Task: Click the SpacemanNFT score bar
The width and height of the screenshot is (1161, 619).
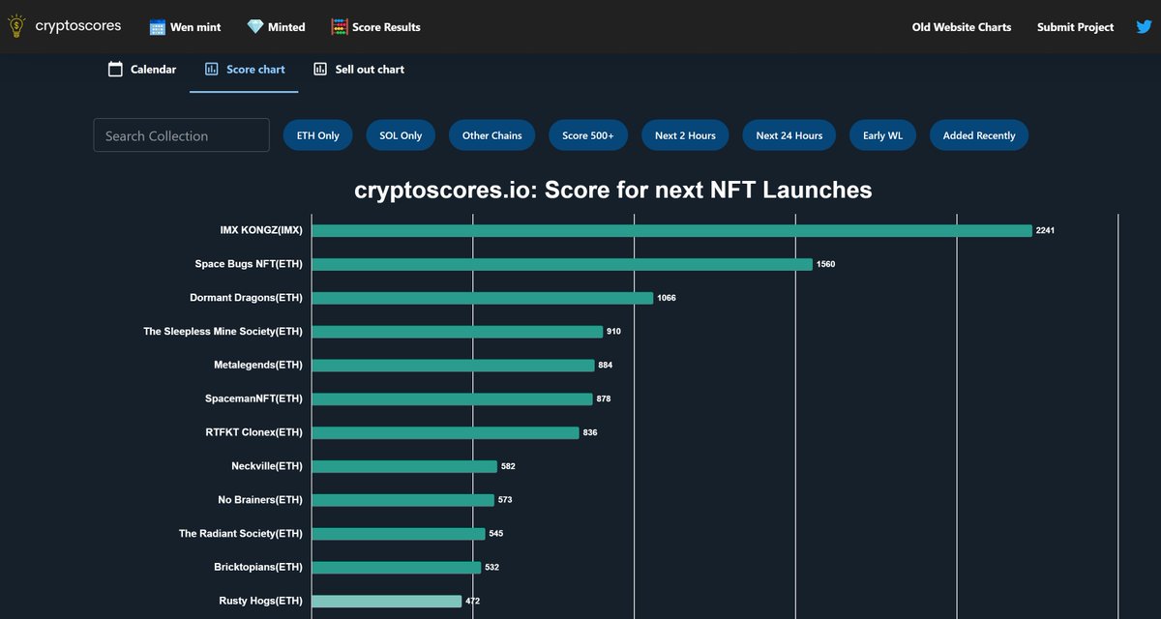Action: coord(452,398)
